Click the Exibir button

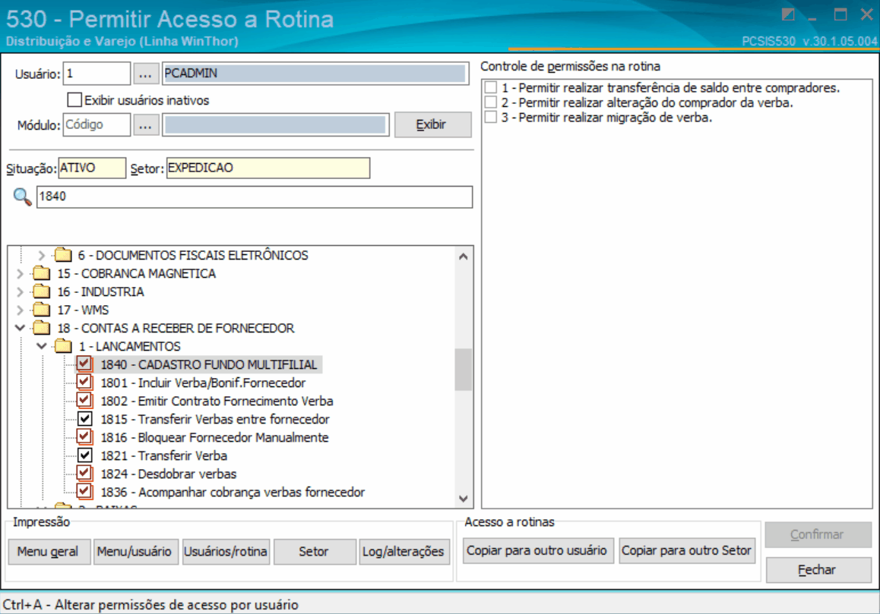click(432, 124)
